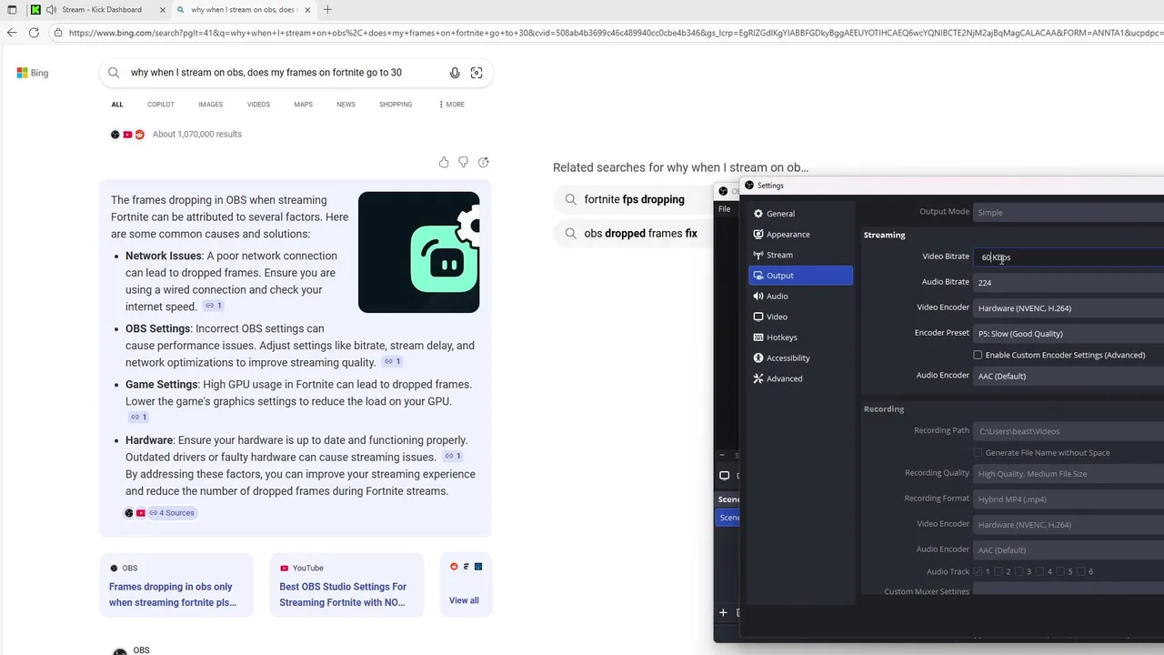Viewport: 1164px width, 655px height.
Task: Toggle Audio Track 5 checkbox
Action: 1060,571
